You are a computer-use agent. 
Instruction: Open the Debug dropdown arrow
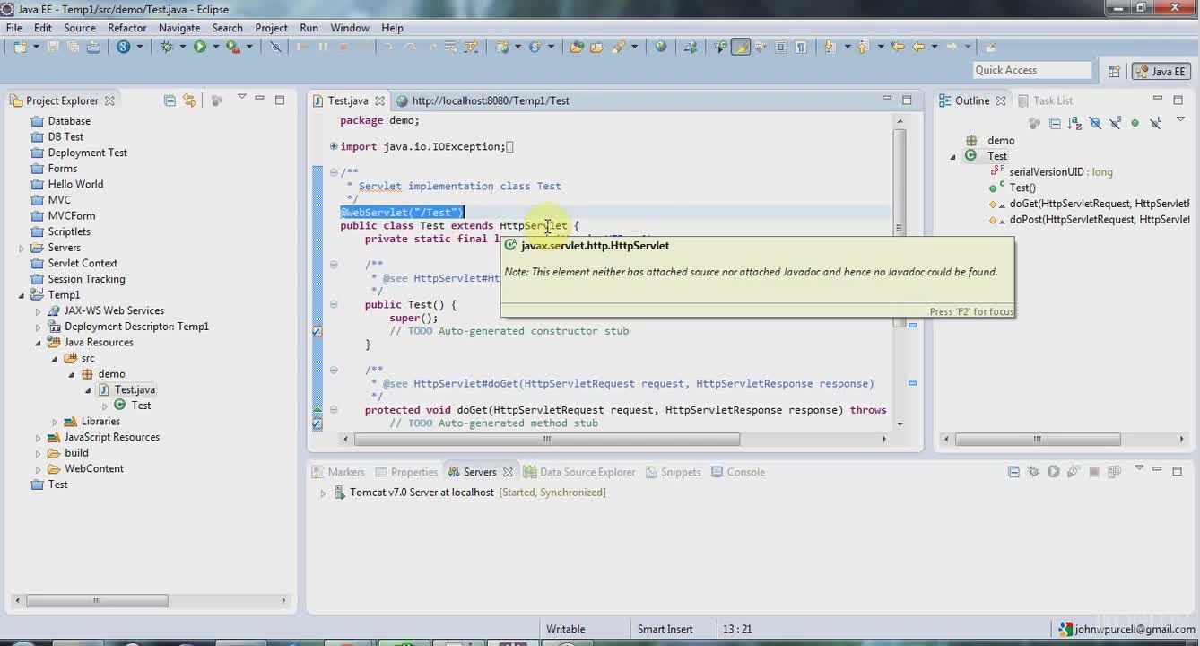pyautogui.click(x=182, y=47)
